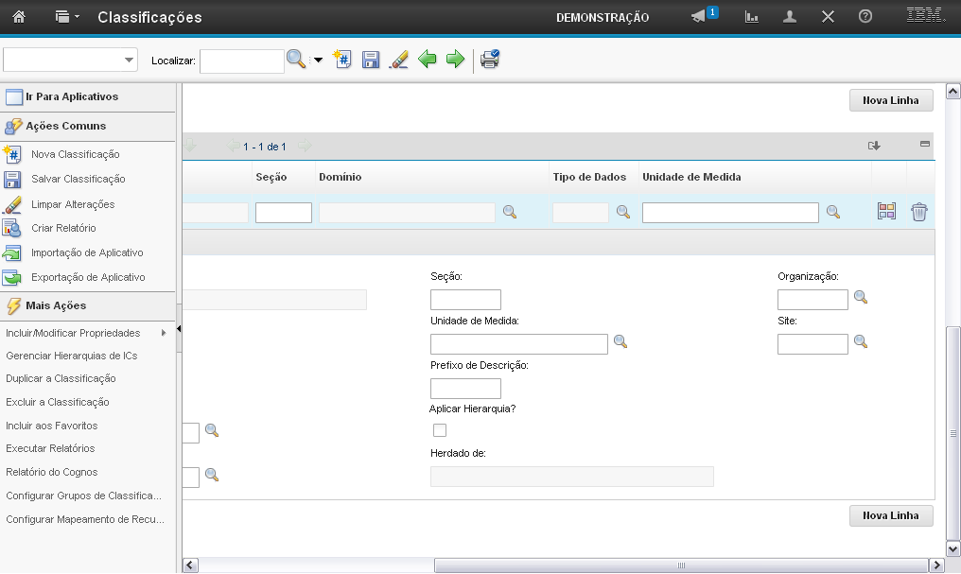Open the bulletin board megaphone icon

699,17
